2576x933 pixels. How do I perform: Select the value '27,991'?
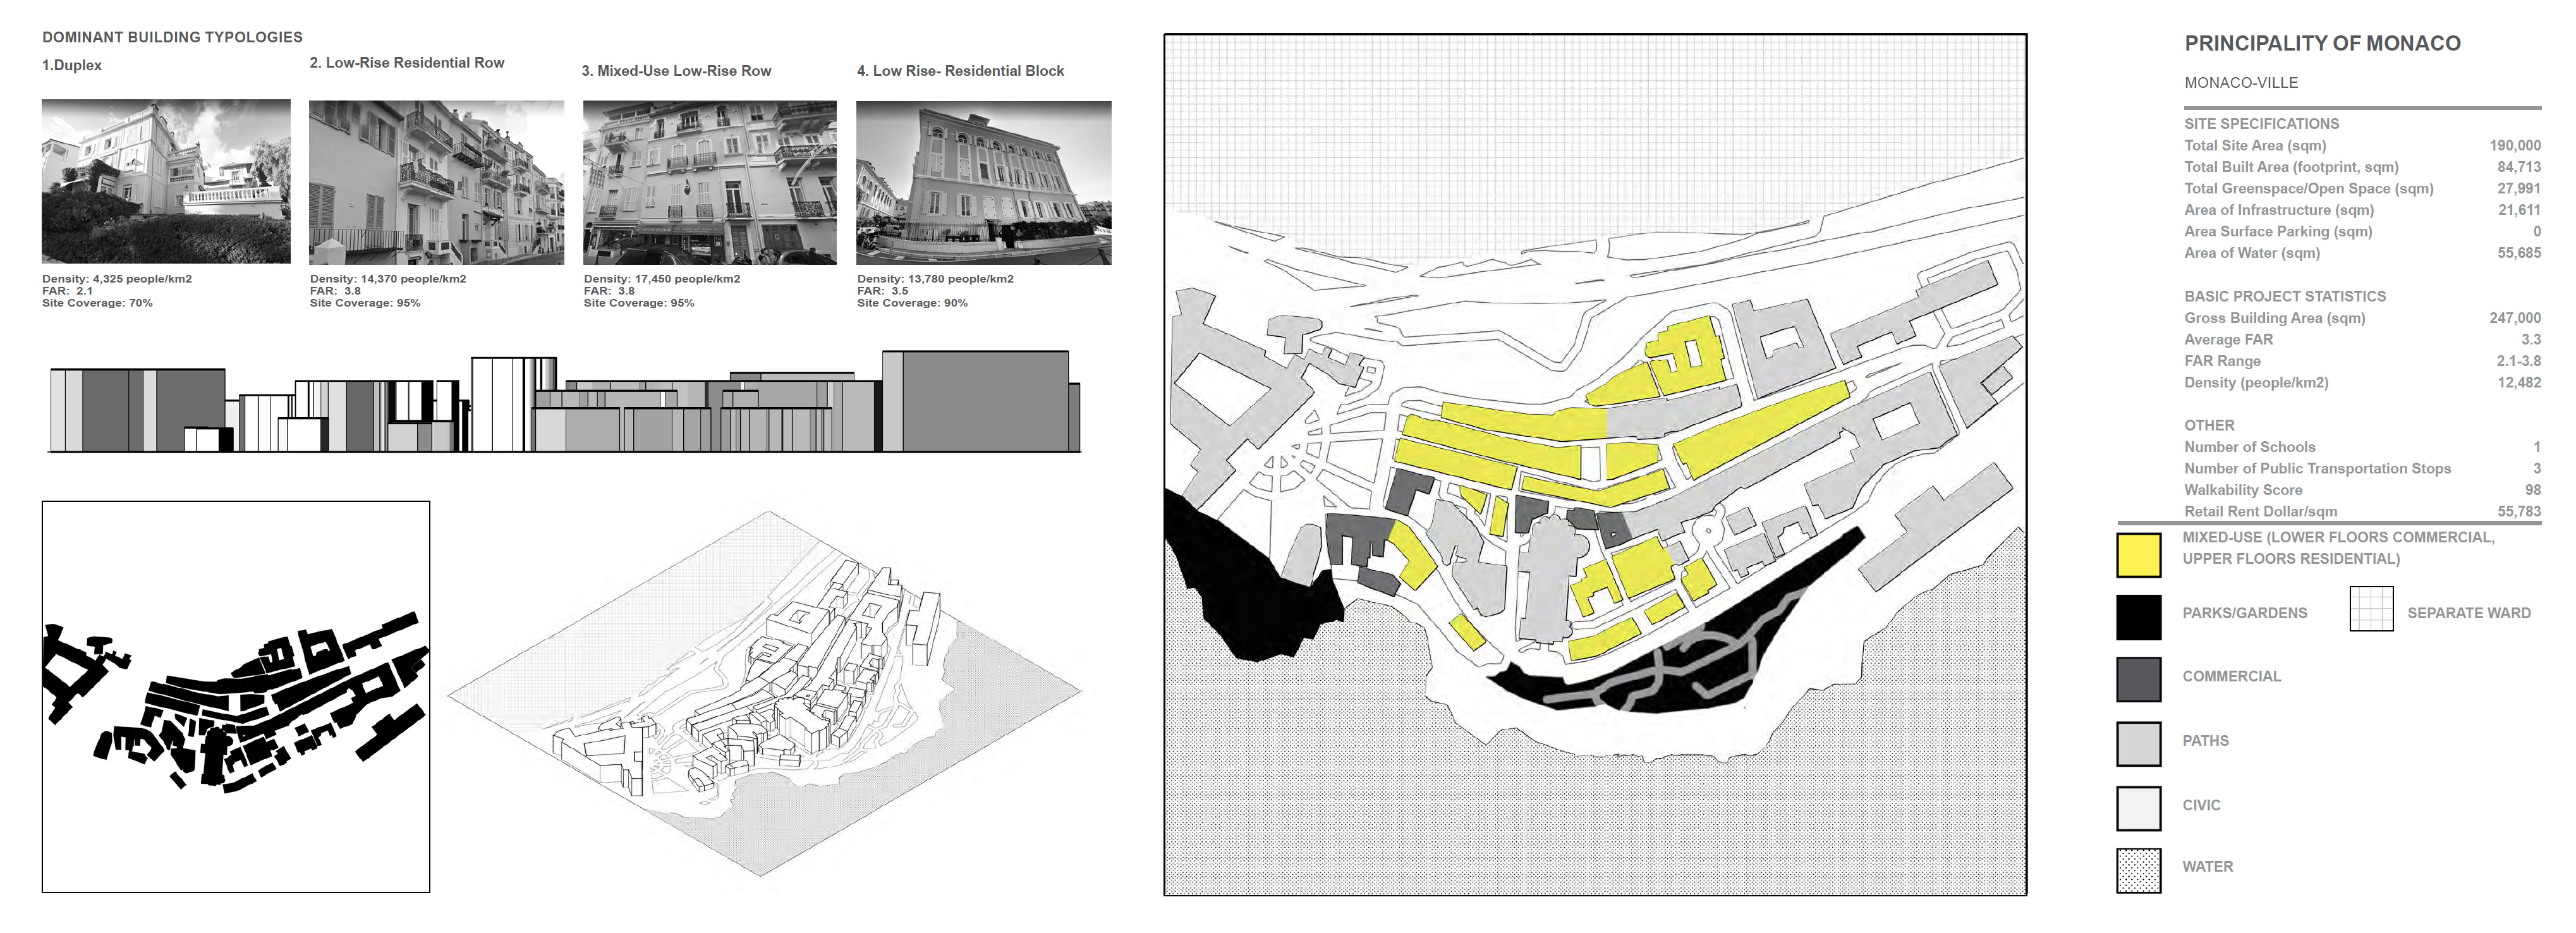[x=2519, y=188]
